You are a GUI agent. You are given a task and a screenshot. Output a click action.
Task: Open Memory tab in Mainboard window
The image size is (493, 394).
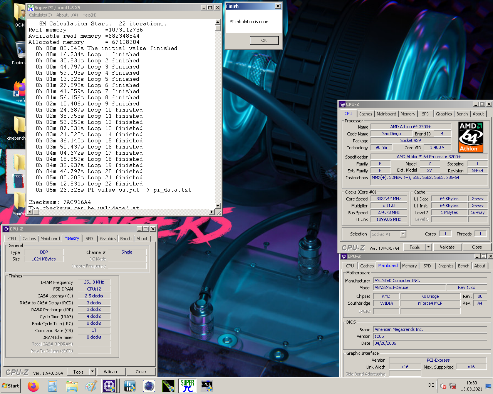409,266
